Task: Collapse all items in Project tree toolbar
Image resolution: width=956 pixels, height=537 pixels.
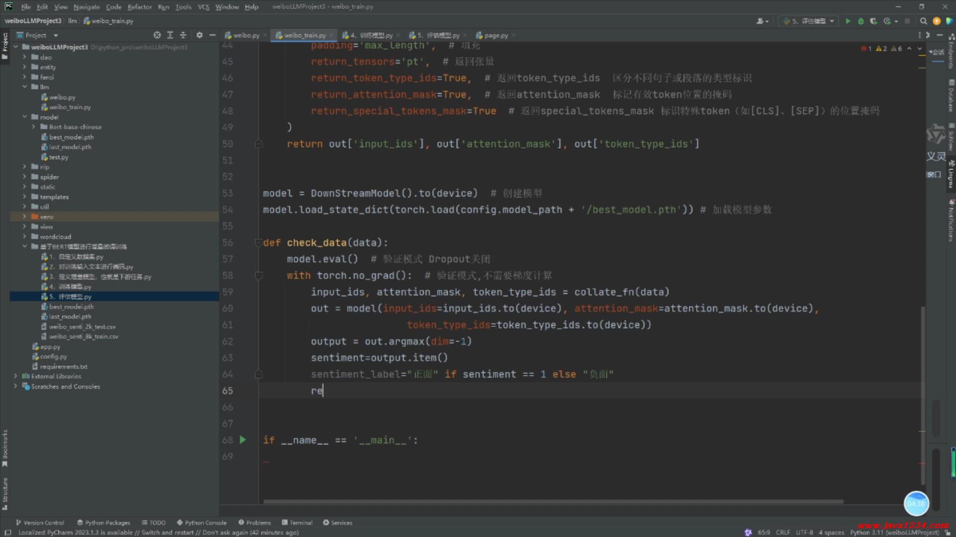Action: 183,35
